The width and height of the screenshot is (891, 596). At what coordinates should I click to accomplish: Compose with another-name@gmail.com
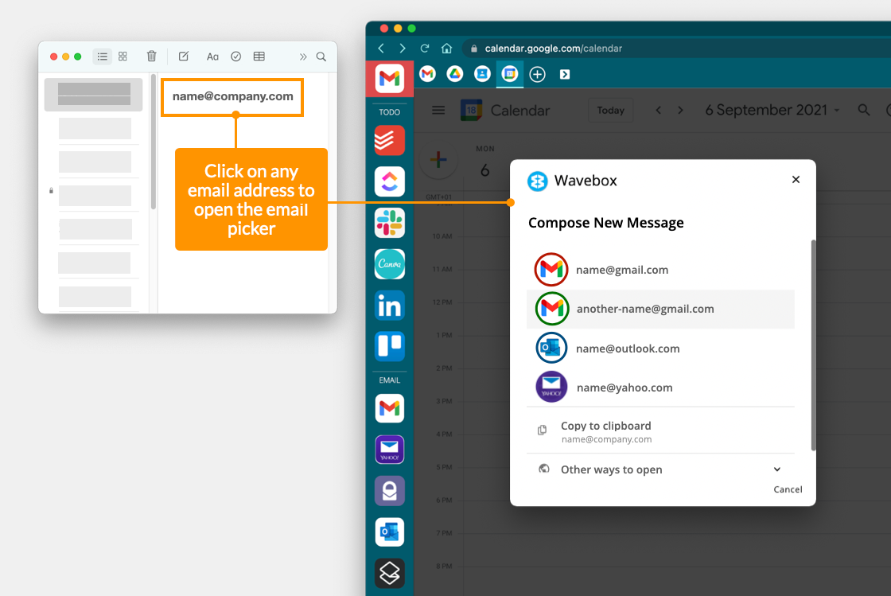(660, 309)
